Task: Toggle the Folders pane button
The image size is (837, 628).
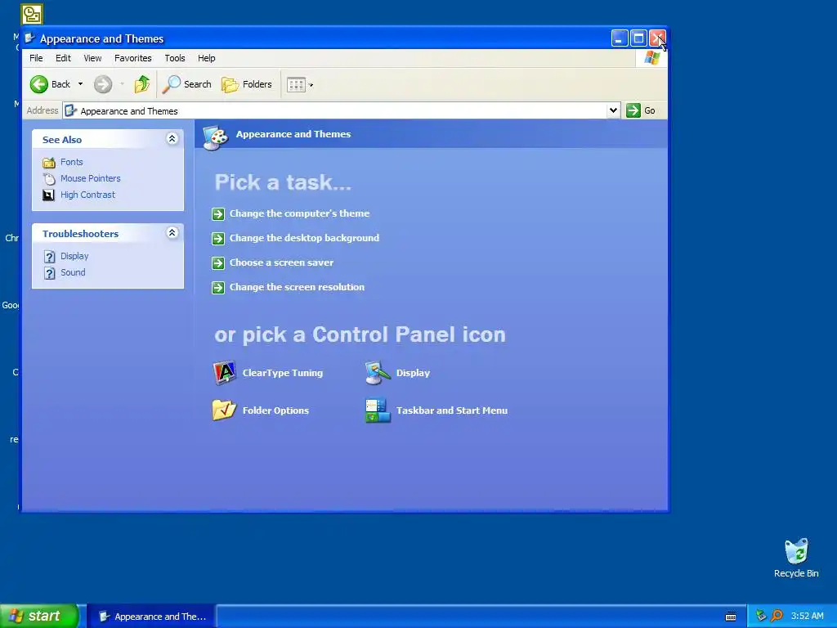Action: pyautogui.click(x=247, y=84)
